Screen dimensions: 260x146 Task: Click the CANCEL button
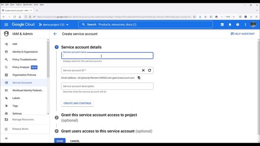pyautogui.click(x=75, y=141)
